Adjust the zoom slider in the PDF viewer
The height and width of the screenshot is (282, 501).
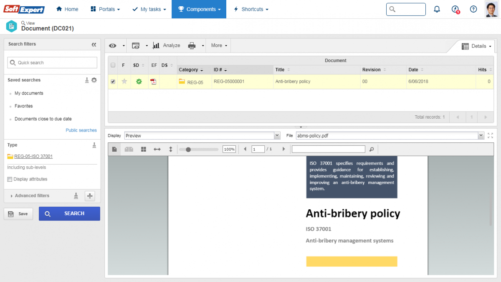188,149
